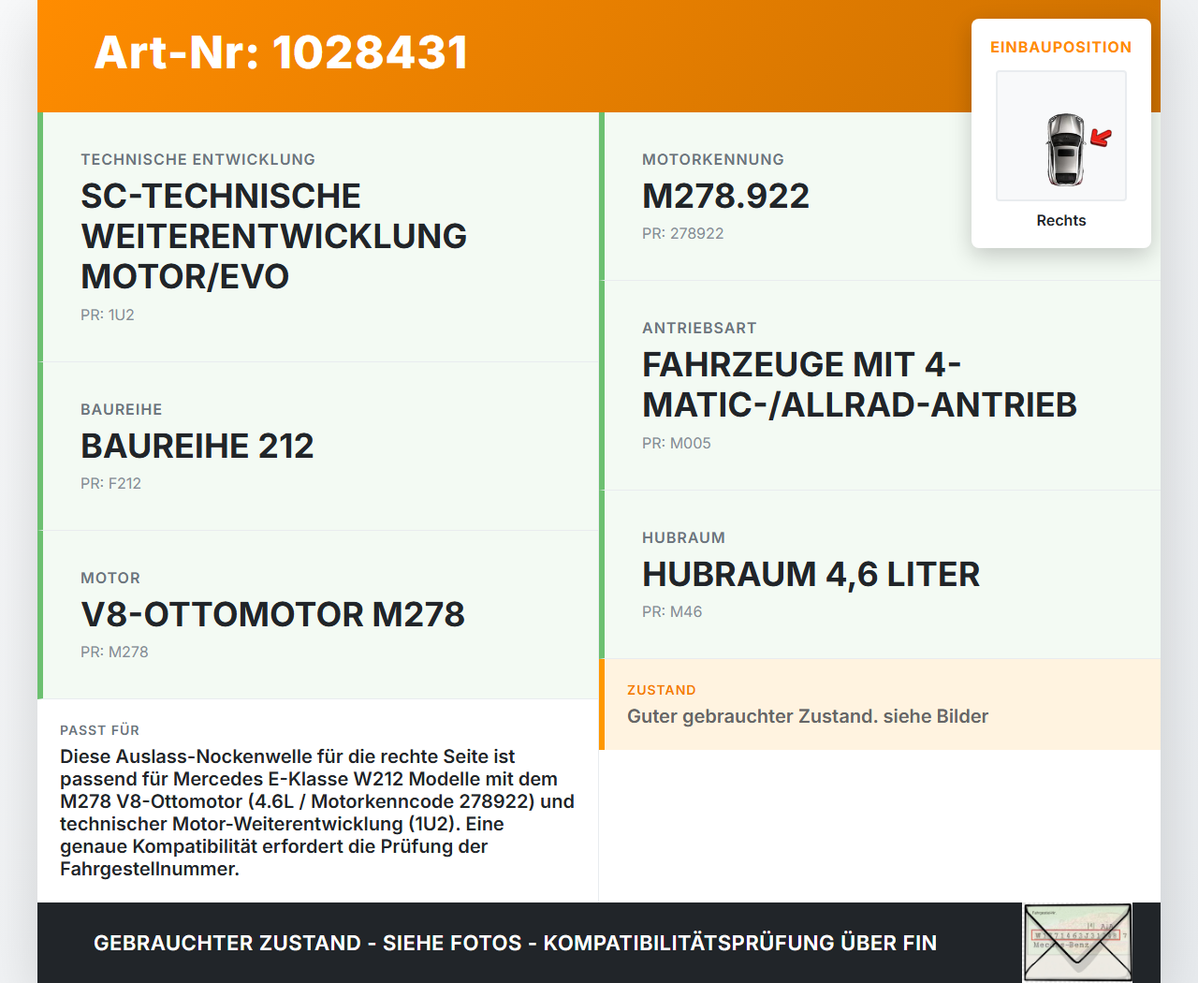Click the M278.922 engine code
The image size is (1198, 983).
(x=725, y=196)
